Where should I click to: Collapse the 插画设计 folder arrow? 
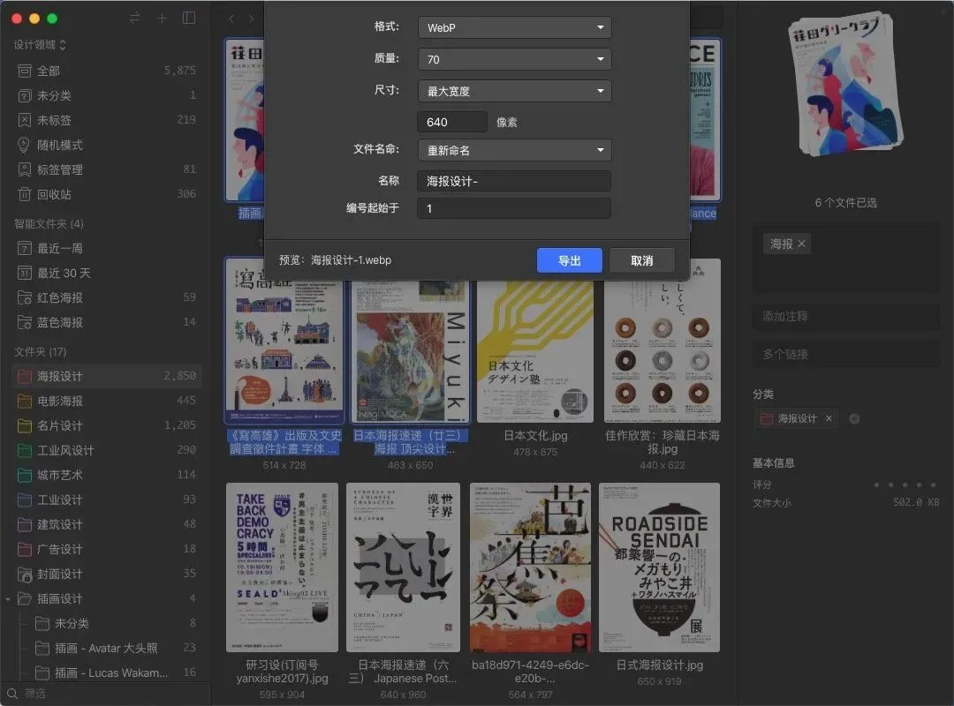coord(8,599)
